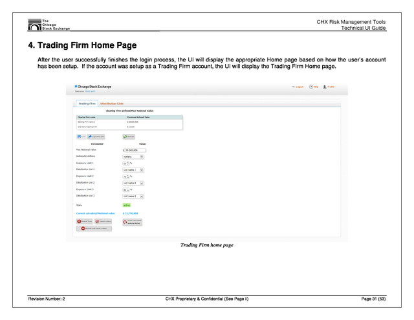Open the Automatic Actions dropdown
This screenshot has width=414, height=320.
[x=133, y=156]
